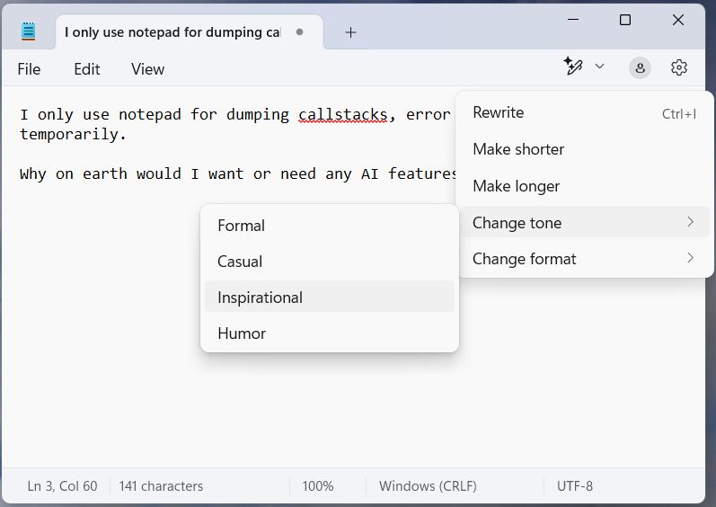Close the Notepad window

coord(678,20)
